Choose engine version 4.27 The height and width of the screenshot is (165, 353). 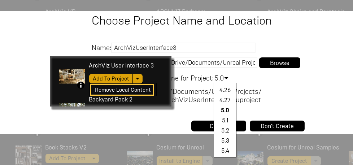[225, 100]
